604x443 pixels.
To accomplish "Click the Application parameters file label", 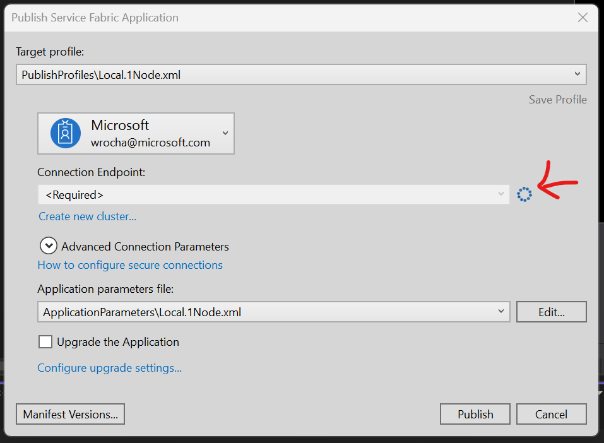I will [x=105, y=289].
